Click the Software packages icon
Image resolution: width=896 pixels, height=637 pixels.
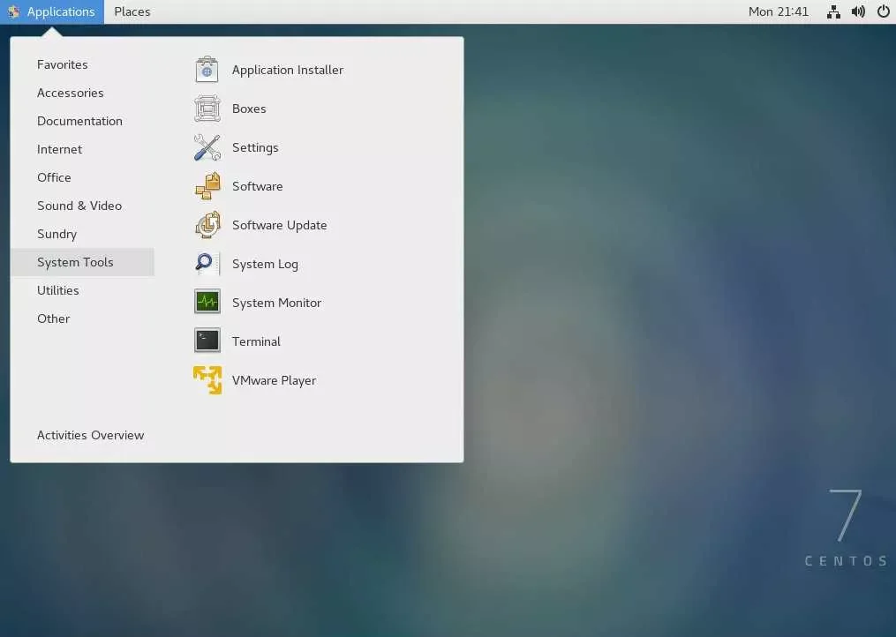(x=207, y=186)
